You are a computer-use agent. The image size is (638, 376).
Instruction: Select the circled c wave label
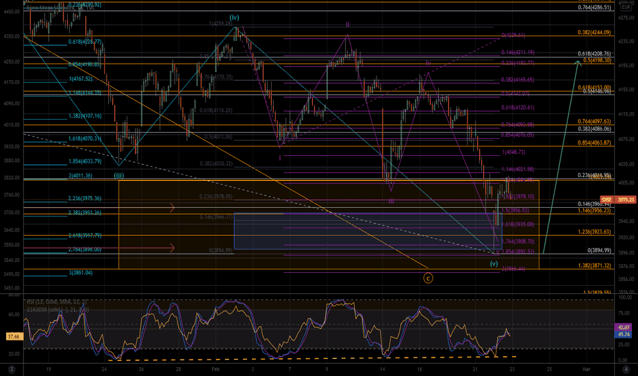[x=428, y=278]
